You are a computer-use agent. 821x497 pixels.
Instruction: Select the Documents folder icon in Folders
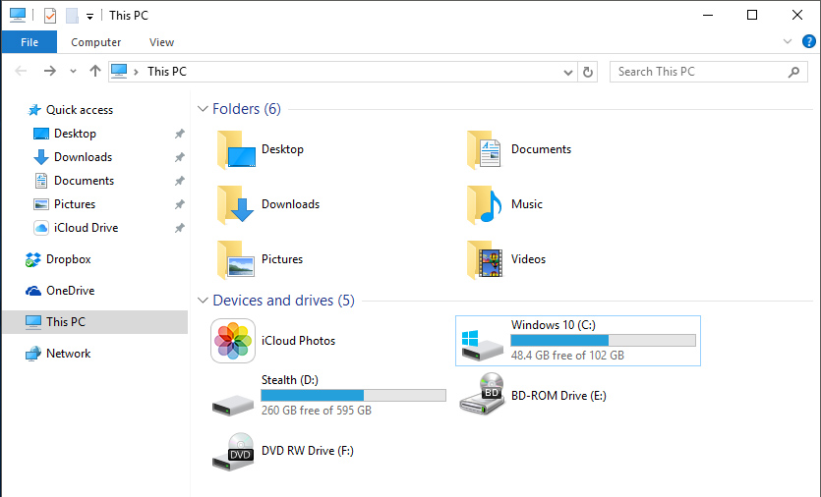pos(485,149)
